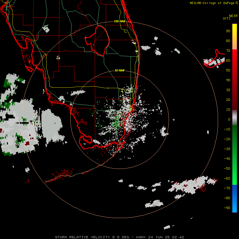
Task: Click the -50 value on the velocity scale
Action: (227, 169)
